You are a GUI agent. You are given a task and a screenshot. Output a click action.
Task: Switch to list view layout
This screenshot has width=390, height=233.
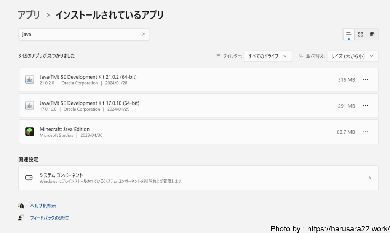click(x=348, y=34)
